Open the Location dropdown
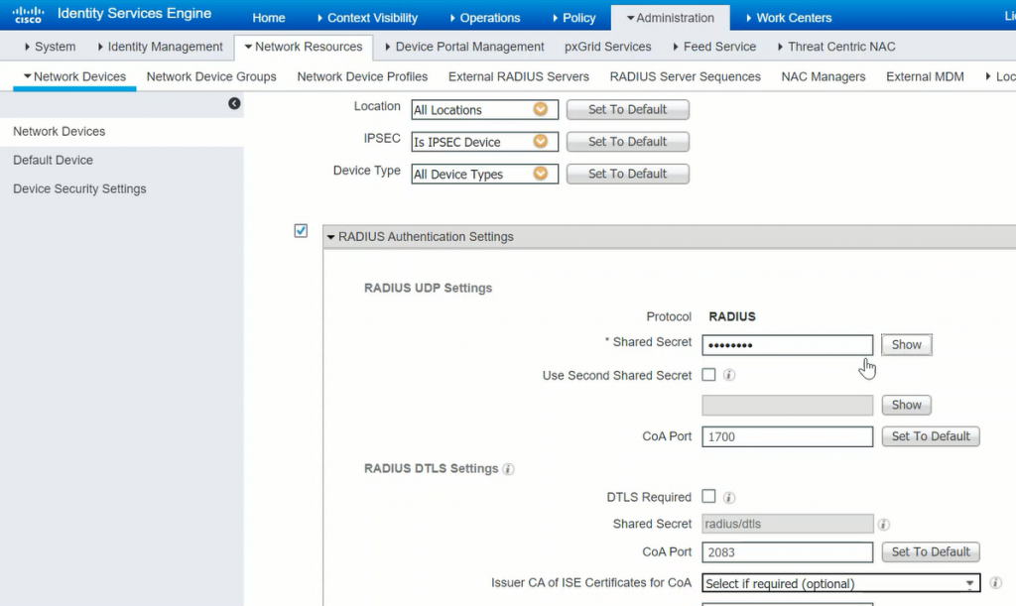 click(484, 109)
